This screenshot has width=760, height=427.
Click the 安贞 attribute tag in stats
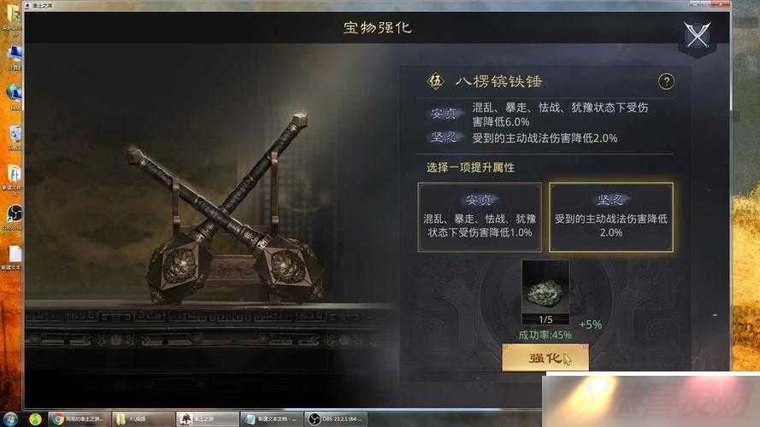pos(445,114)
